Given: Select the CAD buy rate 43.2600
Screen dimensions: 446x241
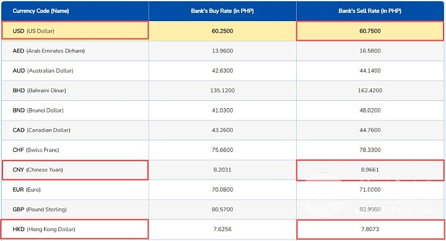Looking at the screenshot, I should (222, 130).
